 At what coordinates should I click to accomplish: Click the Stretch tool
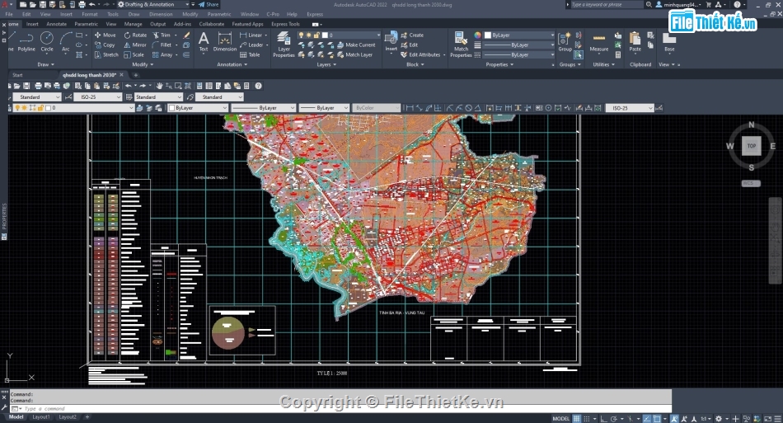[x=106, y=55]
